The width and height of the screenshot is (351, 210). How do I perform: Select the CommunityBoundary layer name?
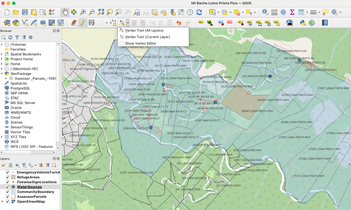point(35,192)
